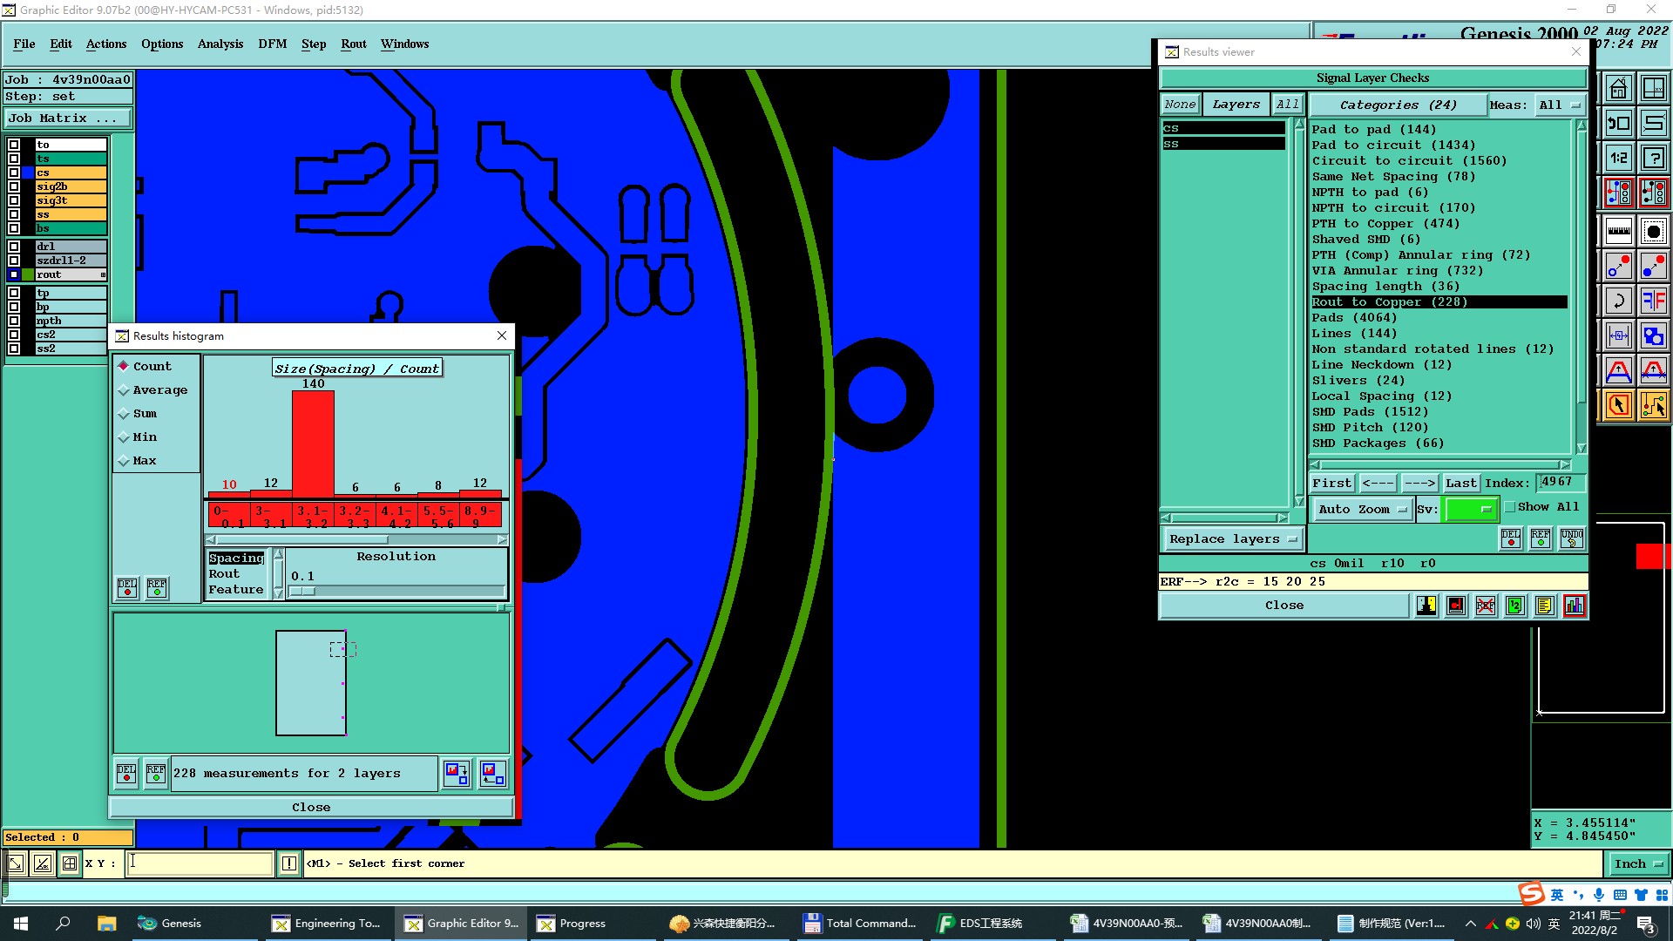Image resolution: width=1673 pixels, height=941 pixels.
Task: Click the ruler measure tool icon
Action: pyautogui.click(x=1618, y=231)
